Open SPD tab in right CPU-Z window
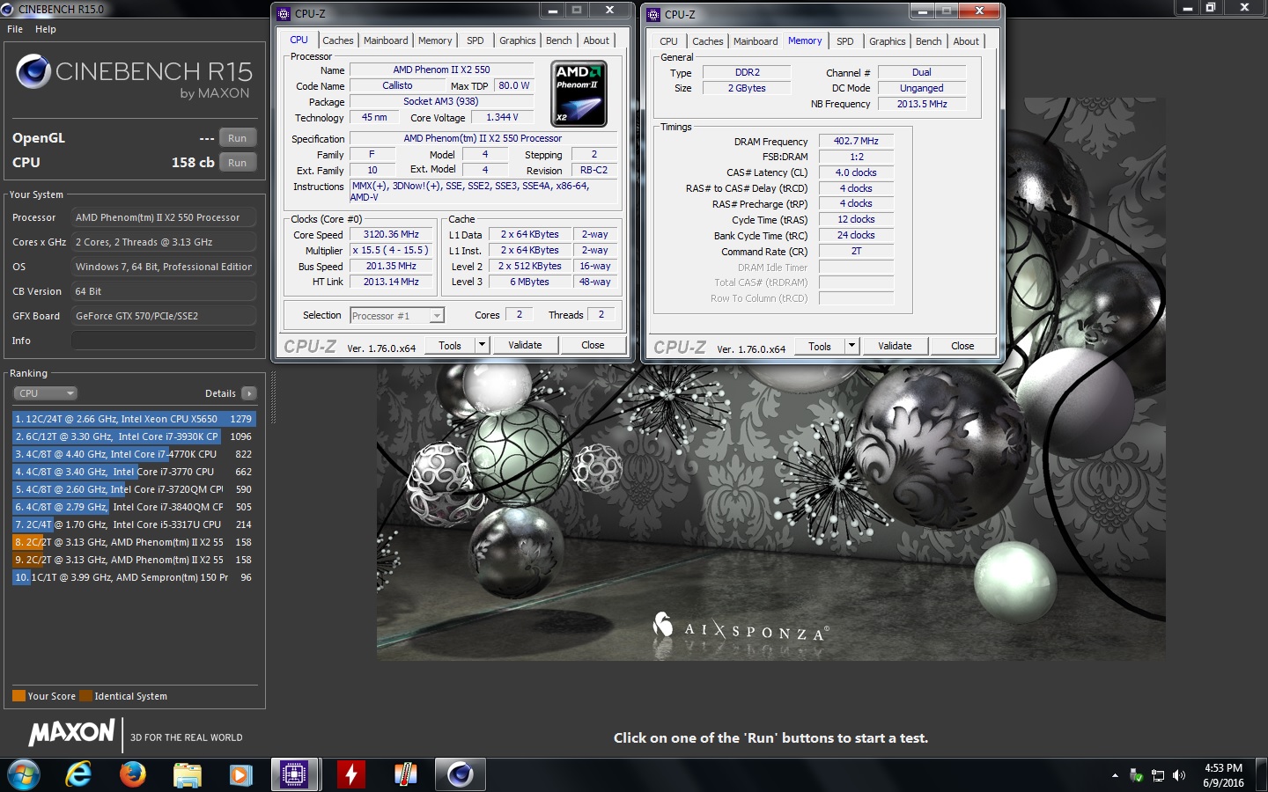Viewport: 1268px width, 792px height. click(x=844, y=41)
